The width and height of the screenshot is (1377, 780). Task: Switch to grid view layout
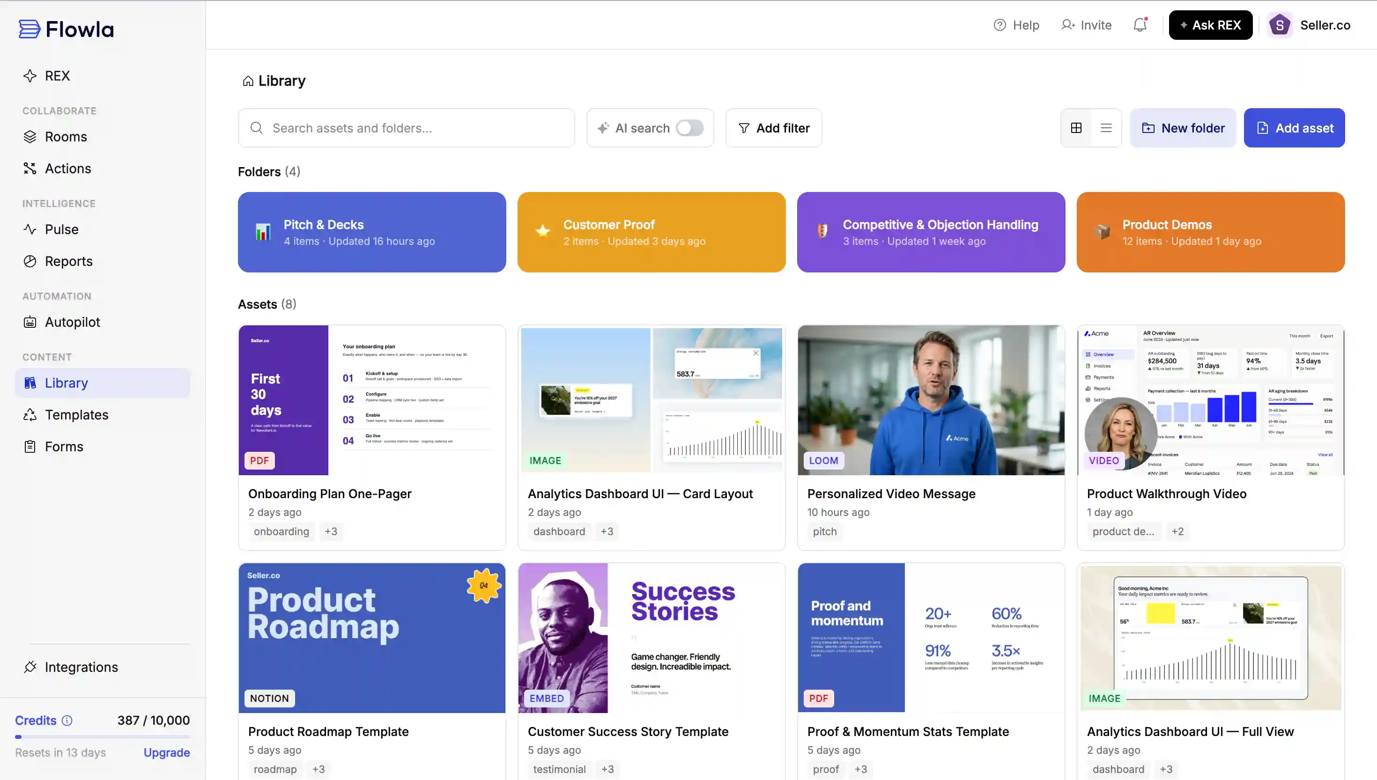[x=1076, y=128]
